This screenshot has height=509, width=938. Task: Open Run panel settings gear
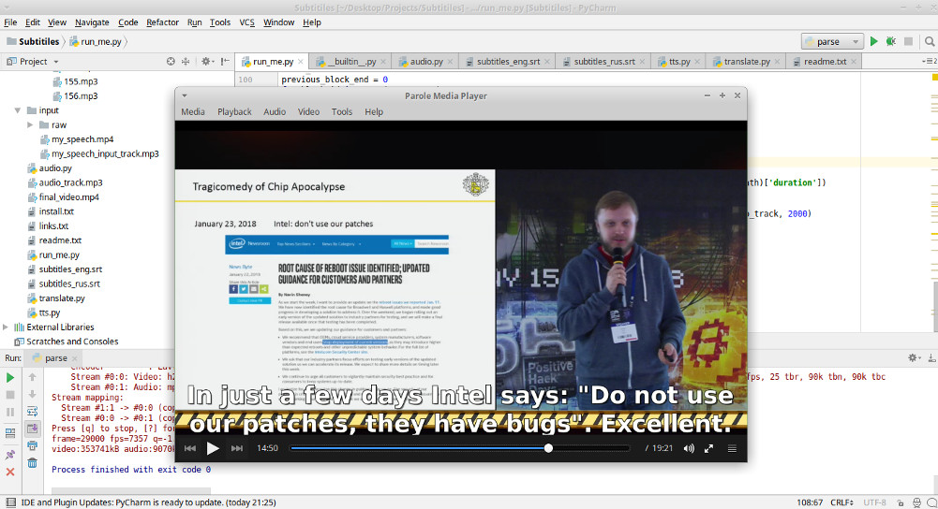coord(913,357)
